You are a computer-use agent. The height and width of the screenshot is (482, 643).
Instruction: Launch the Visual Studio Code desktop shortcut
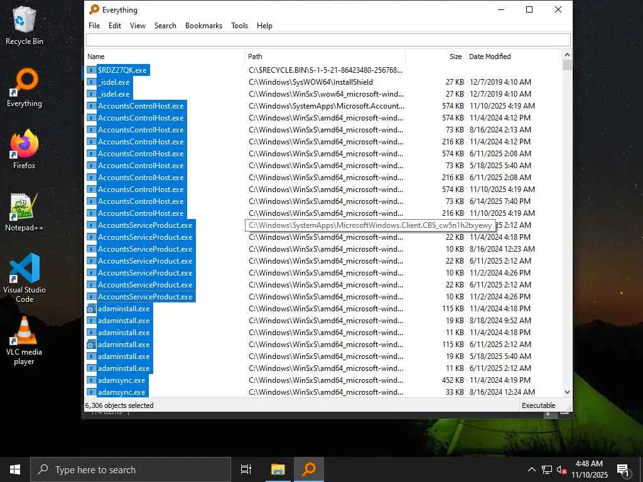(24, 278)
